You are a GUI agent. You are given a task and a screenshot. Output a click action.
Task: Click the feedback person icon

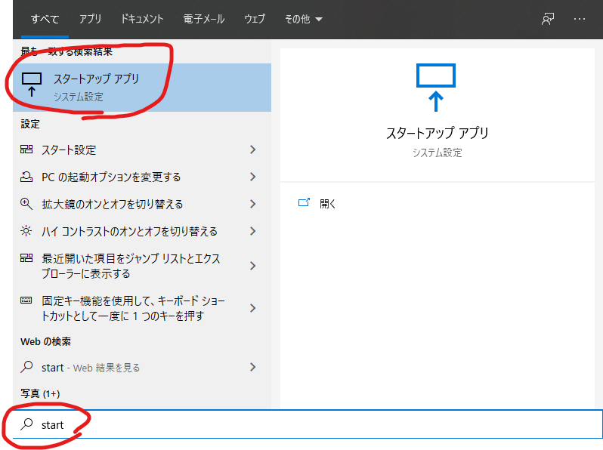coord(548,19)
